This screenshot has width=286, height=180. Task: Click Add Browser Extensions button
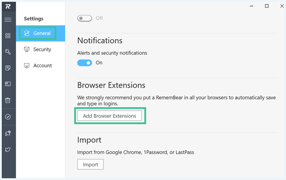coord(109,116)
